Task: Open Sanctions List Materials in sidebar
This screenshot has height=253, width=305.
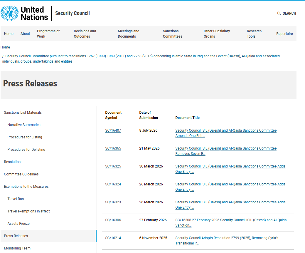Action: [x=23, y=112]
